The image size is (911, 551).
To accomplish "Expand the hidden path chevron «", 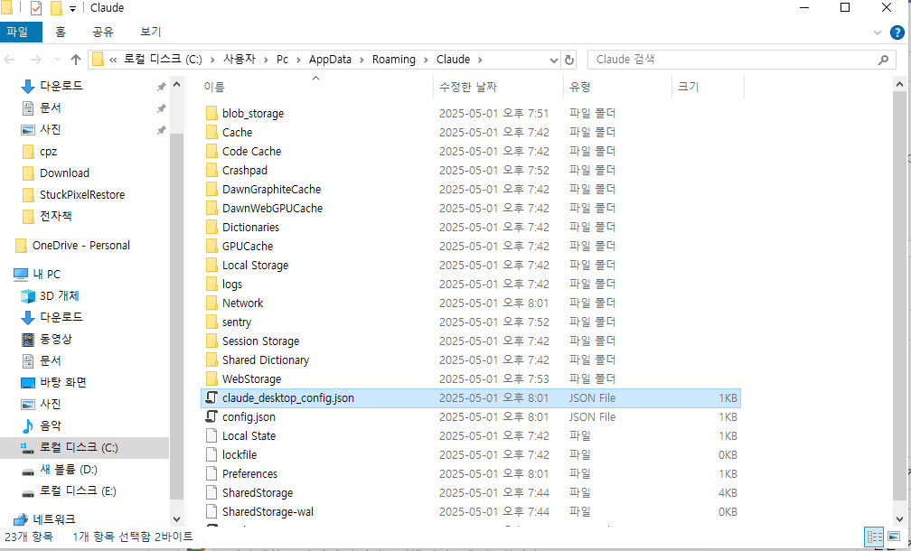I will pyautogui.click(x=113, y=60).
